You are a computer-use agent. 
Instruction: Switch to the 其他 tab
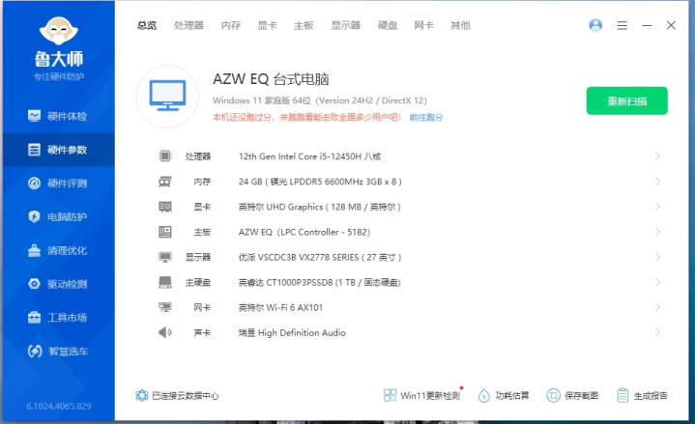click(x=460, y=25)
